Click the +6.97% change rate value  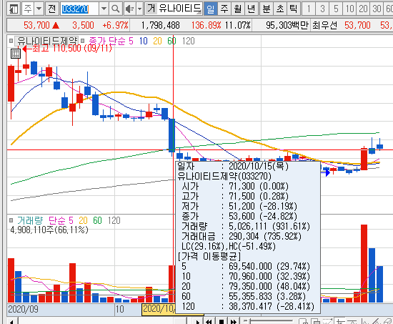click(x=115, y=25)
